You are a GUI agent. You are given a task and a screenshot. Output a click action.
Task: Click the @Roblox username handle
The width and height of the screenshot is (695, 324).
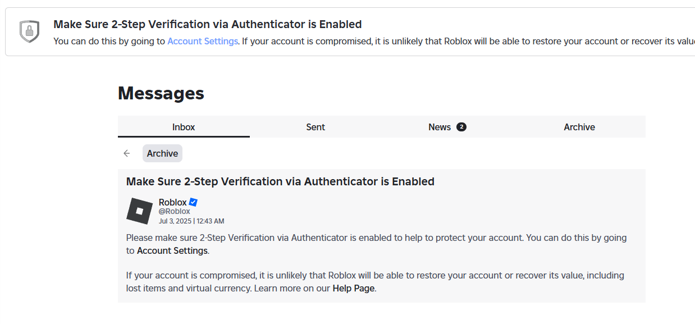click(175, 212)
